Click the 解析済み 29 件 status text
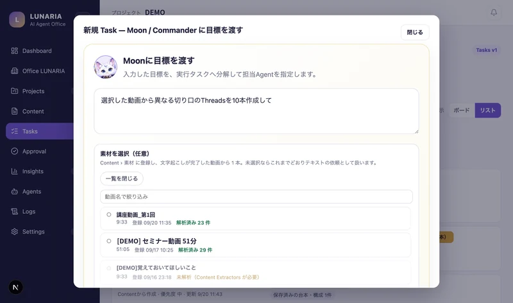513x303 pixels. click(195, 250)
